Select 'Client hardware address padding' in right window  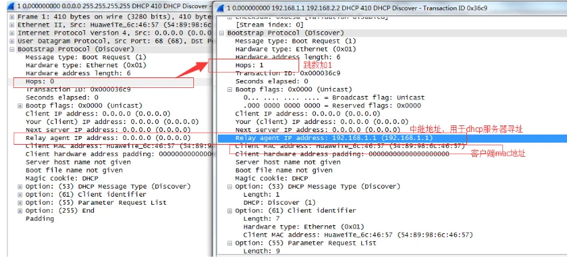[342, 154]
